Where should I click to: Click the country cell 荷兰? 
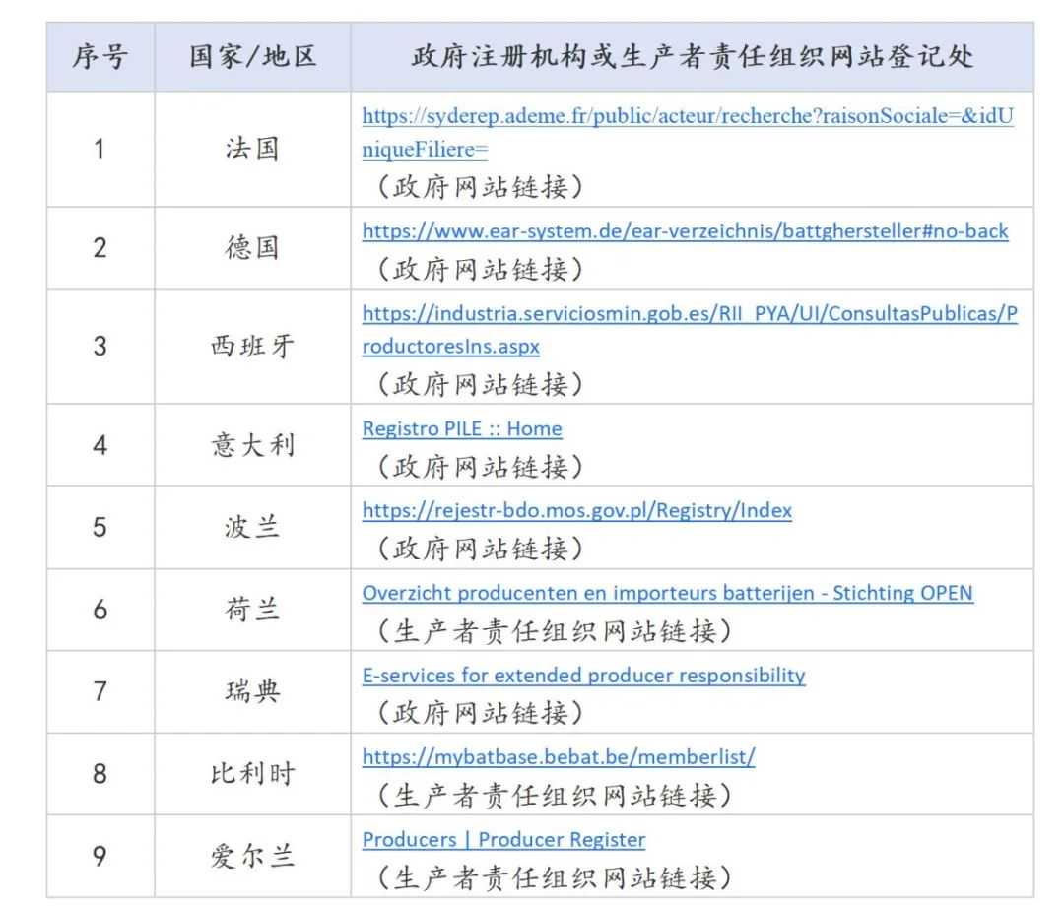coord(252,610)
